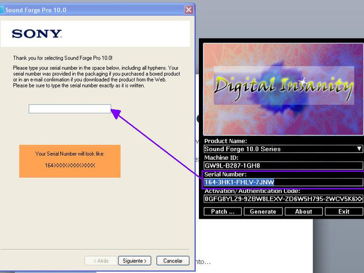Click the About button in the keygen
Image resolution: width=364 pixels, height=273 pixels.
pyautogui.click(x=303, y=211)
